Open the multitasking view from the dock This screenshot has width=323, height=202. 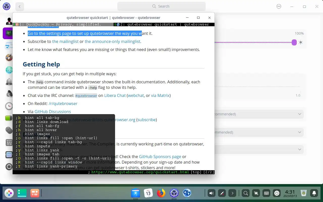point(35,193)
